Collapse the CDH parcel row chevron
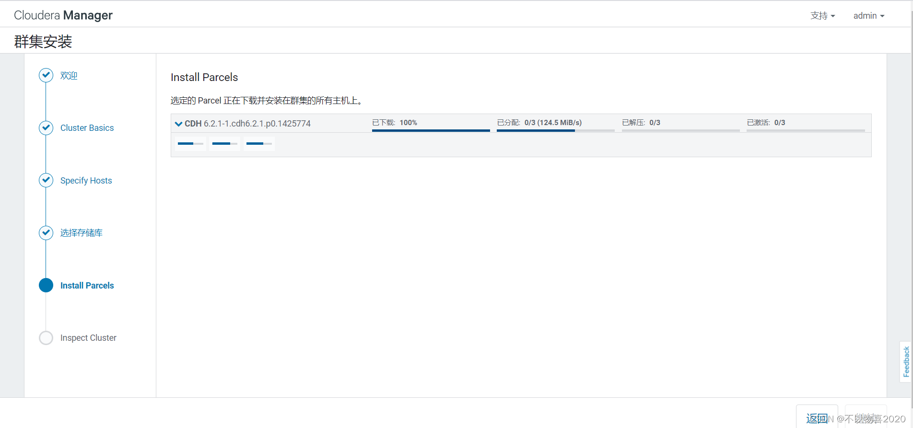The width and height of the screenshot is (913, 428). [178, 124]
